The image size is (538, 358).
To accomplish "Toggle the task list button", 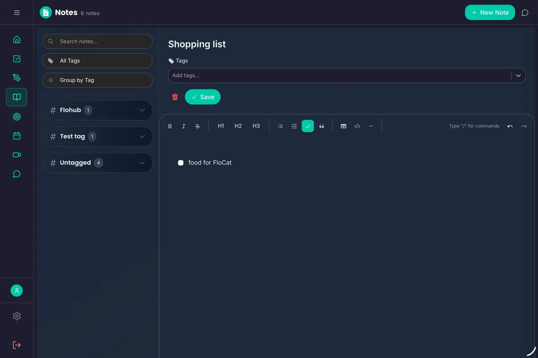I will (x=308, y=126).
